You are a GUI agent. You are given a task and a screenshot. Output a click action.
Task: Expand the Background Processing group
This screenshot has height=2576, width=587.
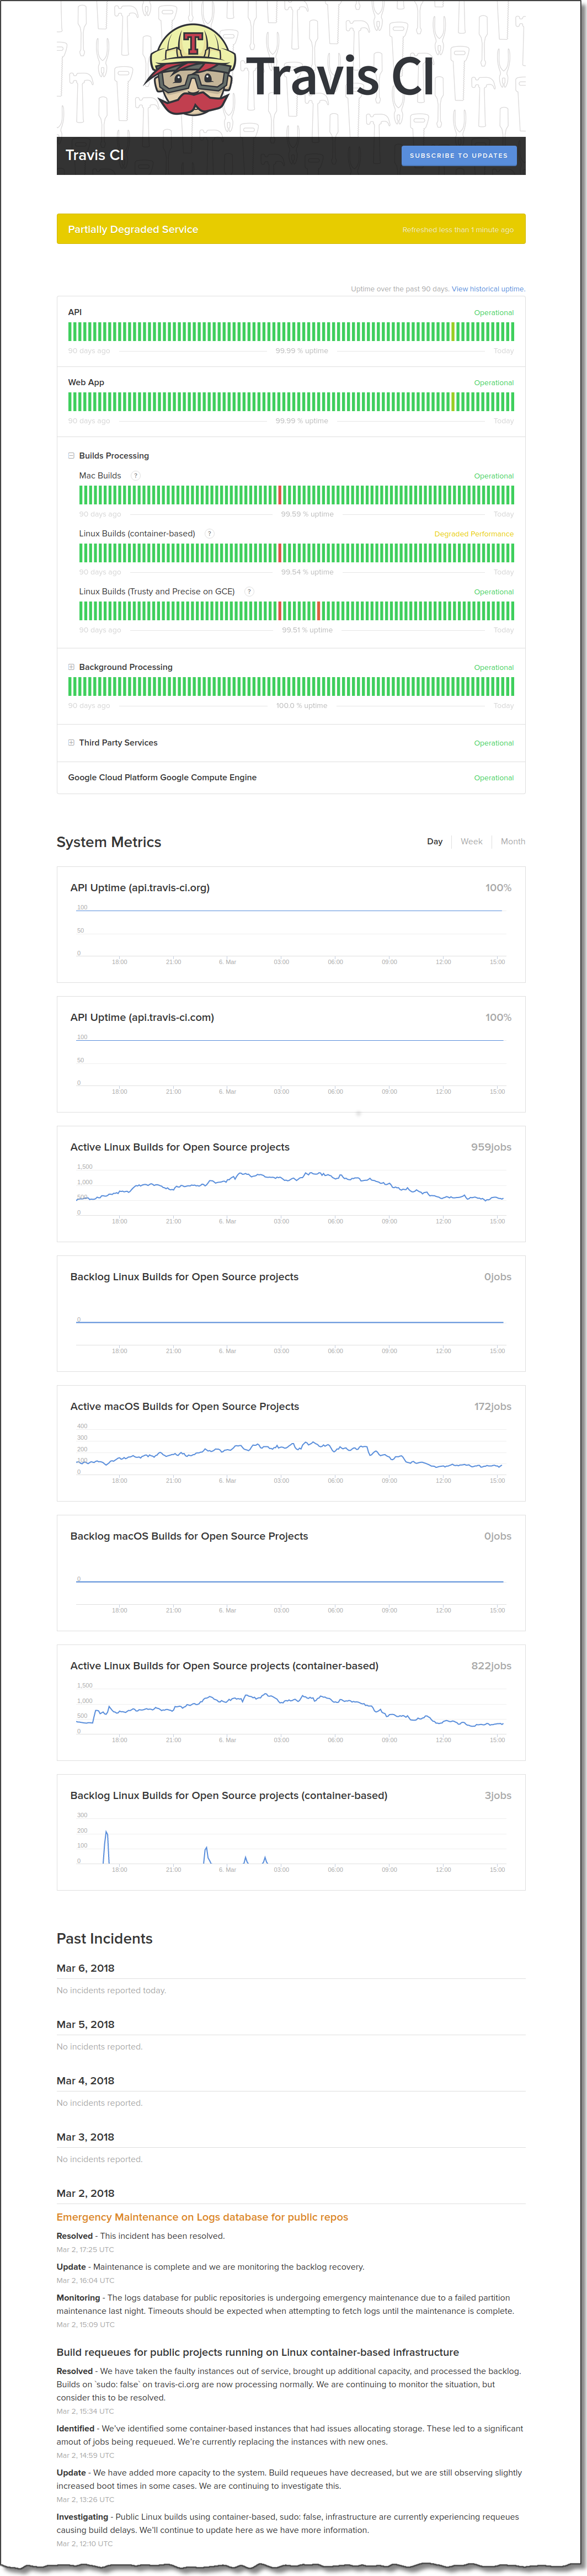click(x=71, y=667)
